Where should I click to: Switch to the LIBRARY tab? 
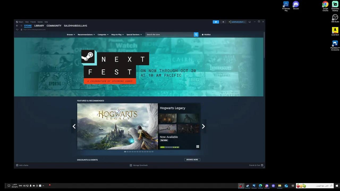coord(39,26)
